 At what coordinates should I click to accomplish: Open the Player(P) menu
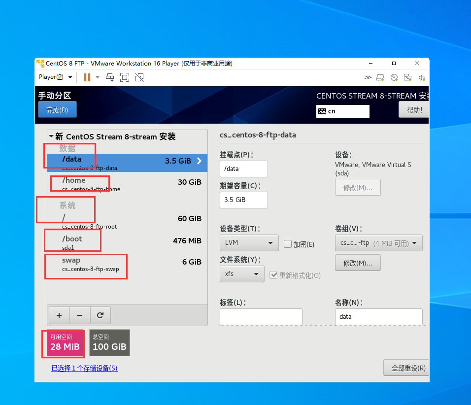[x=55, y=77]
